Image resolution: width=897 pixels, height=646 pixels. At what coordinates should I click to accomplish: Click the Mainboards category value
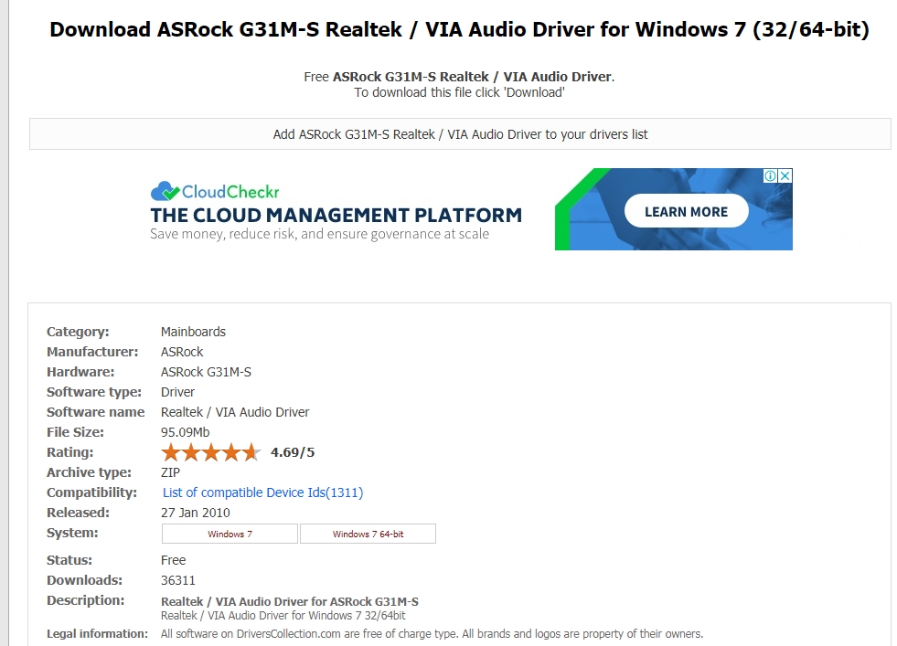[193, 332]
